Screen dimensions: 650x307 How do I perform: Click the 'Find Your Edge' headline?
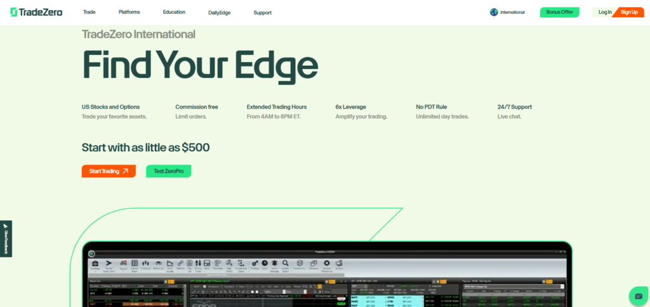200,66
